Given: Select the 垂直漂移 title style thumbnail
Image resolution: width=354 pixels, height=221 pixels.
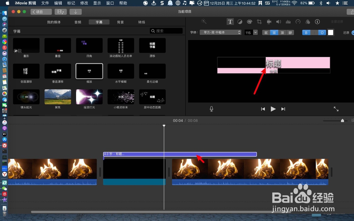Looking at the screenshot, I should pyautogui.click(x=58, y=71).
